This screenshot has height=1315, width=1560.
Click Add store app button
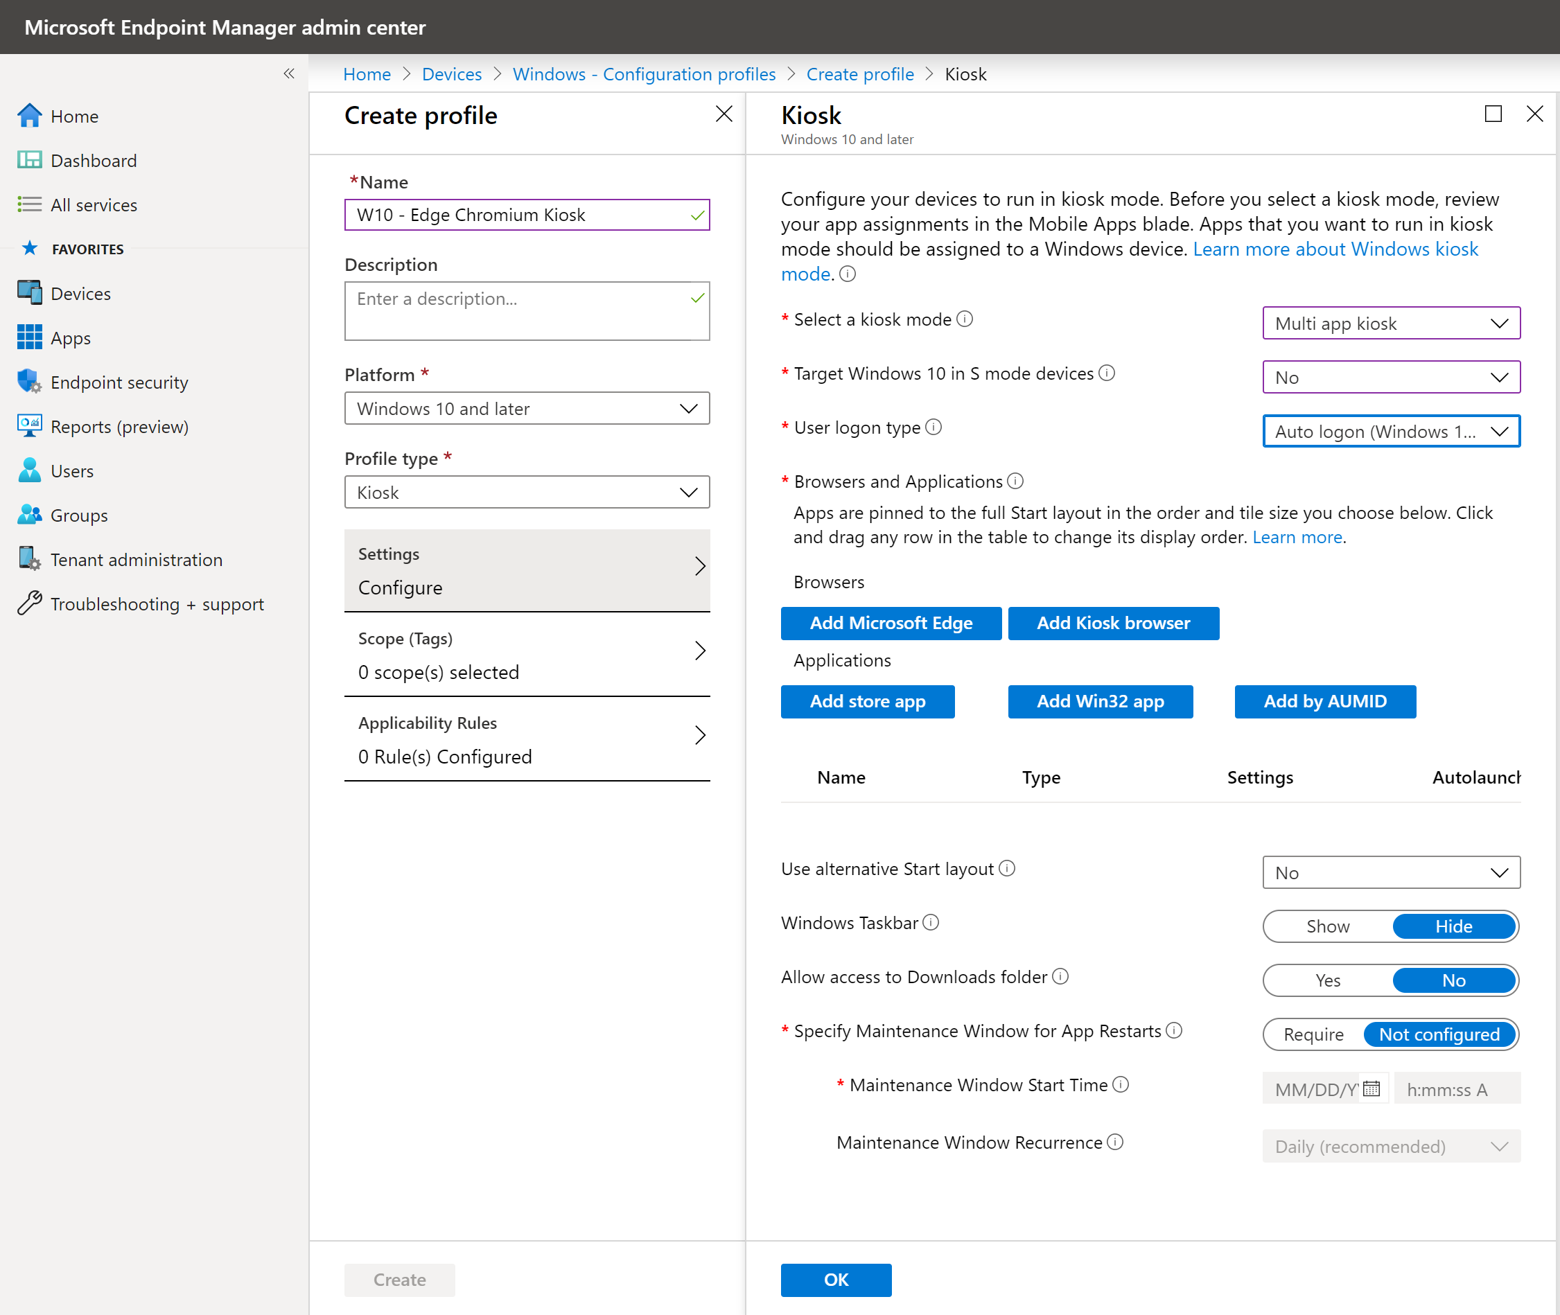867,700
